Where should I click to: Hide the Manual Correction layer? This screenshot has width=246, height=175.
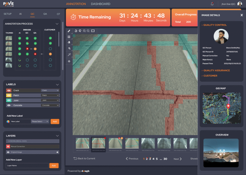(9, 146)
